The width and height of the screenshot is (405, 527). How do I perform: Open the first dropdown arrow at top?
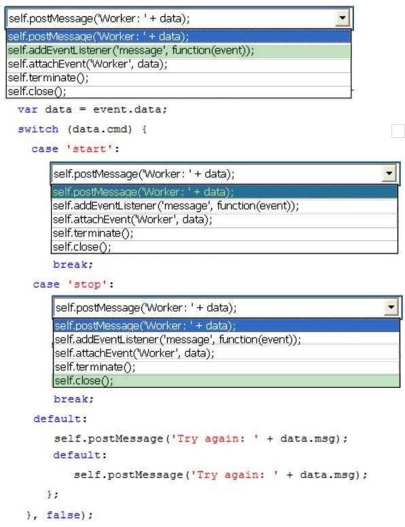coord(342,18)
